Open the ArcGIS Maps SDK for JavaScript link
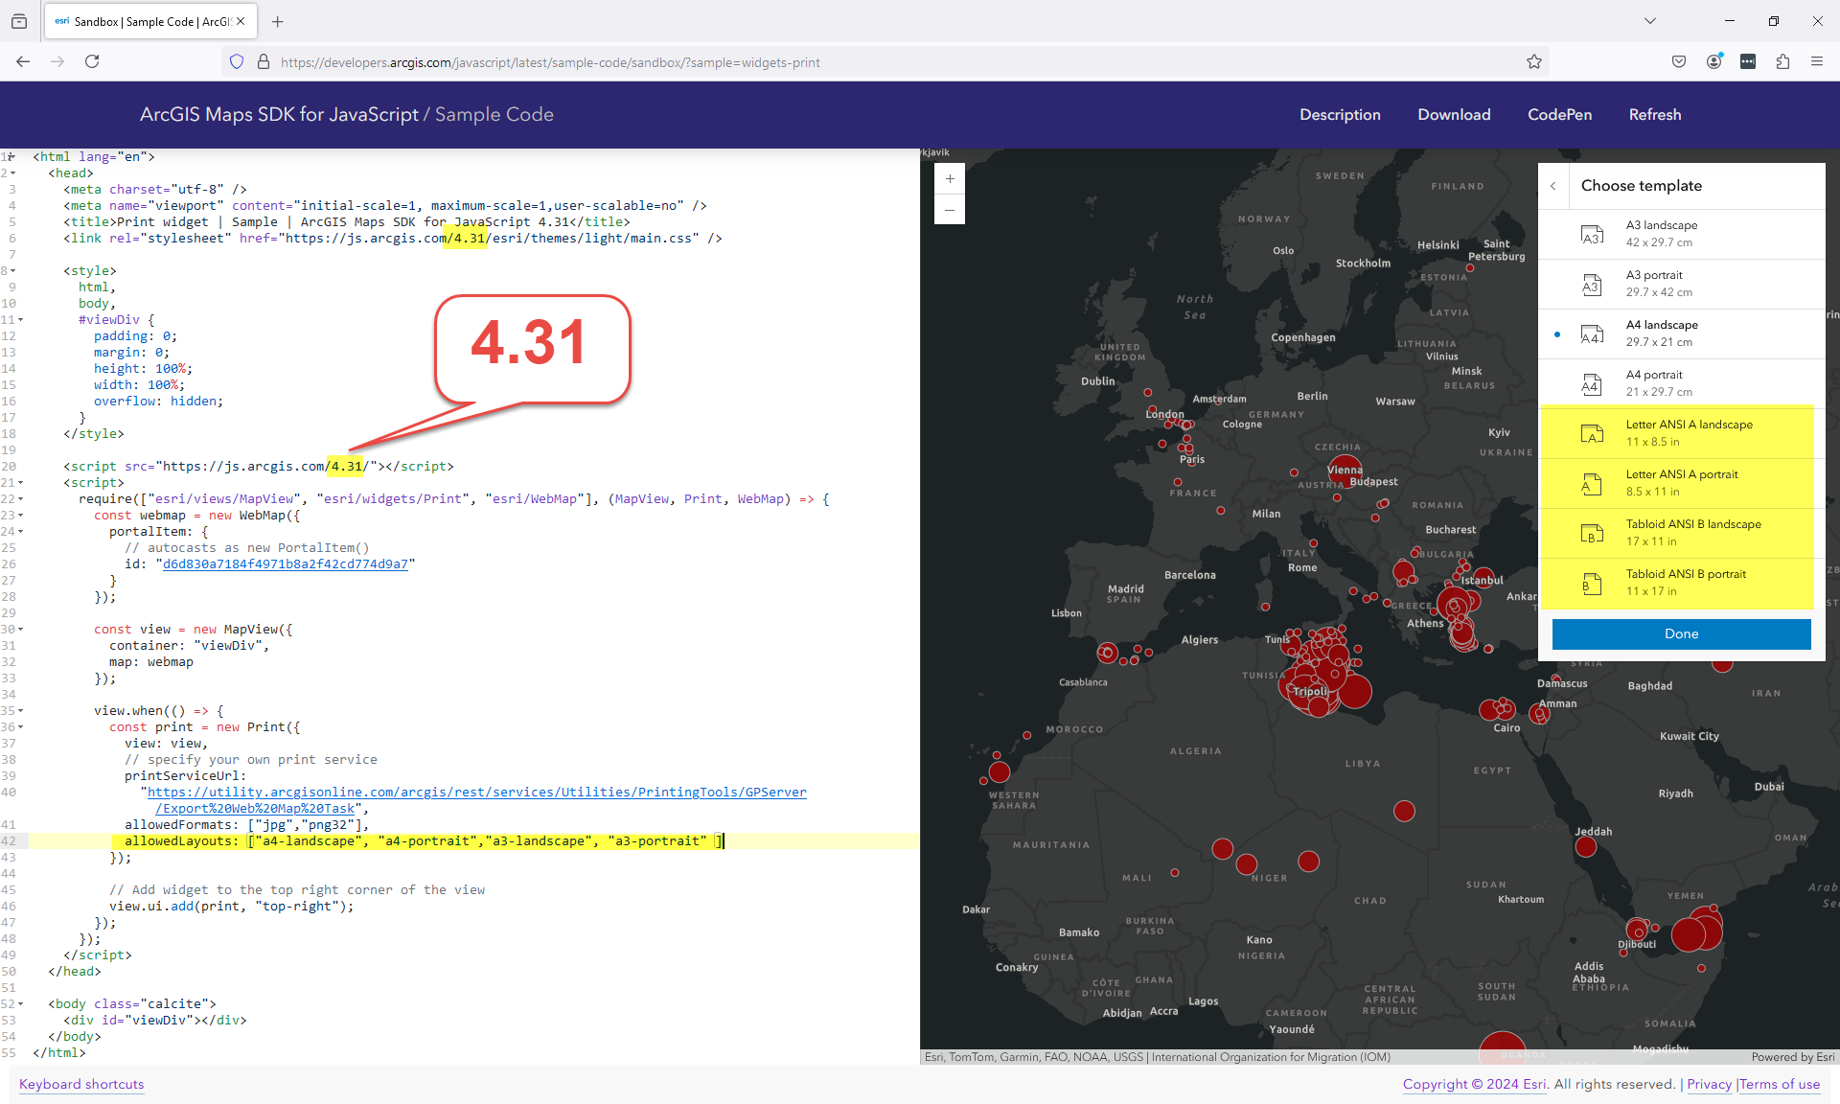 pos(279,114)
